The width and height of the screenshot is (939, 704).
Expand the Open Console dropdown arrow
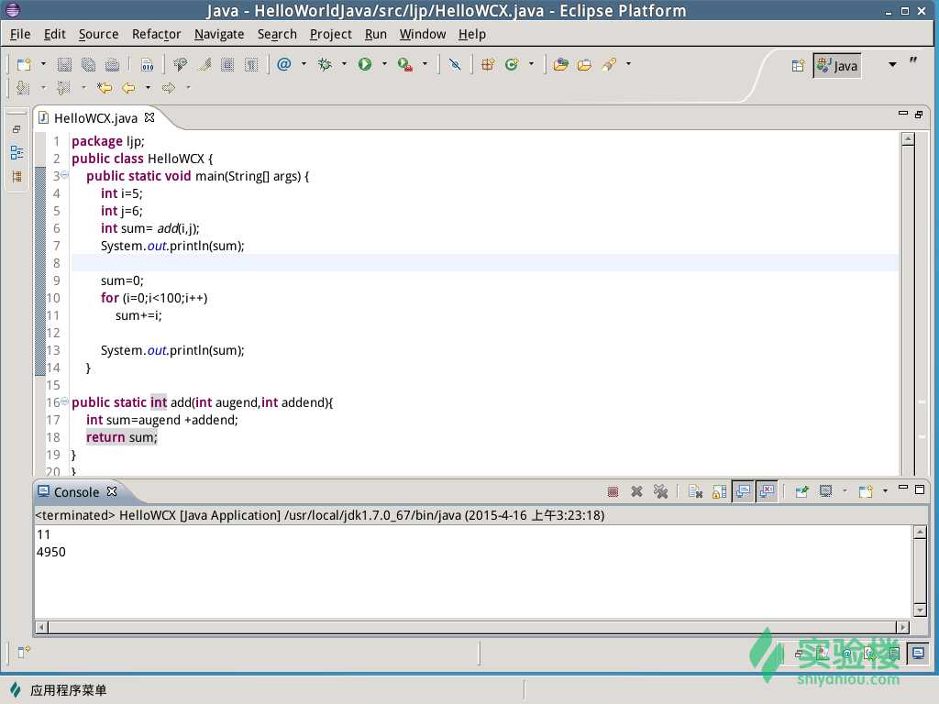[885, 492]
